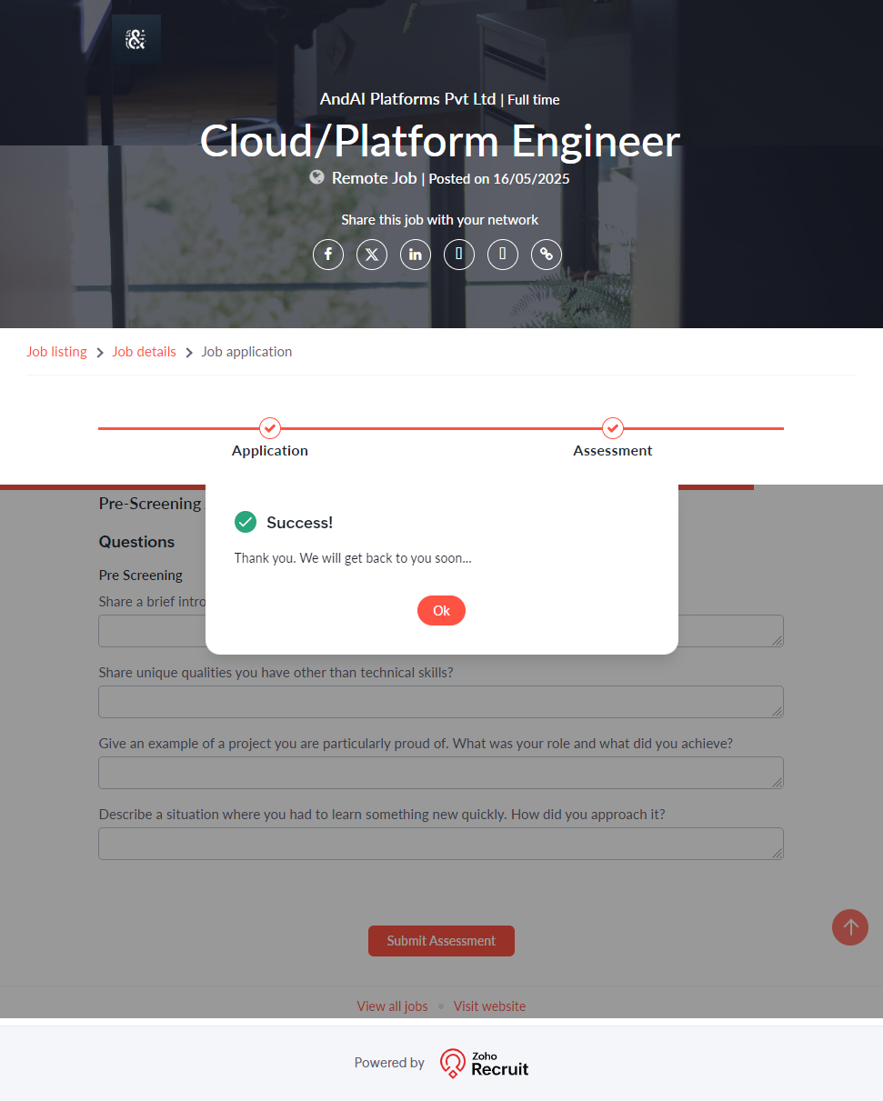The height and width of the screenshot is (1101, 883).
Task: Click the Submit Assessment button
Action: [x=441, y=941]
